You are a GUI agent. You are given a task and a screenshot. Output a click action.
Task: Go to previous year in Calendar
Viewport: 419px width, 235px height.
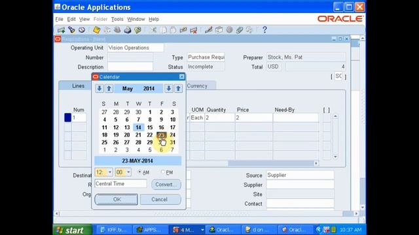point(169,89)
